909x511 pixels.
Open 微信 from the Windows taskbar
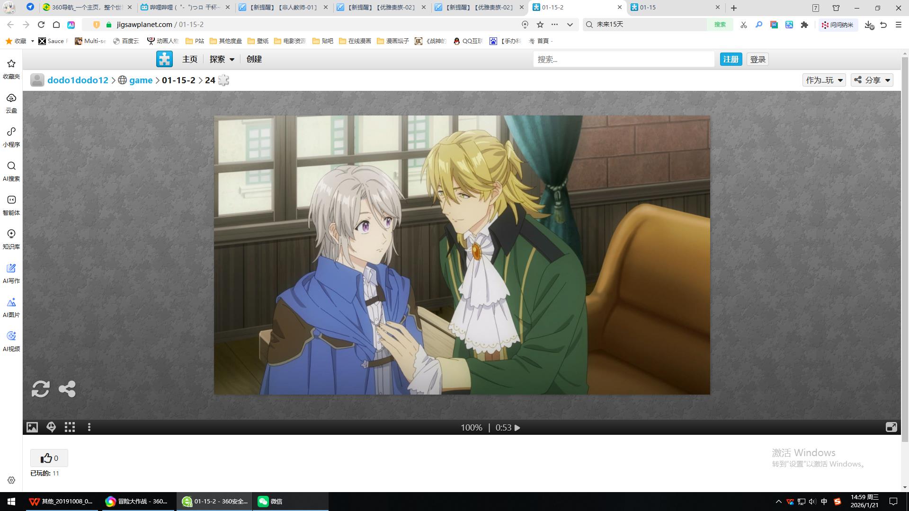coord(271,501)
